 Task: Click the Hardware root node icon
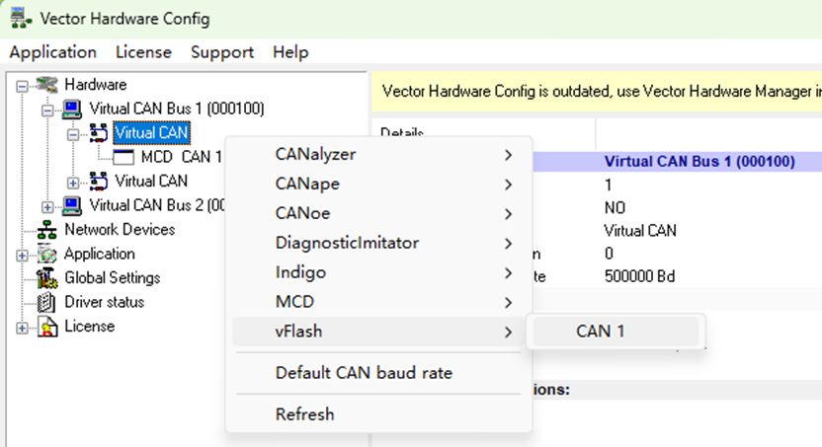click(x=46, y=84)
